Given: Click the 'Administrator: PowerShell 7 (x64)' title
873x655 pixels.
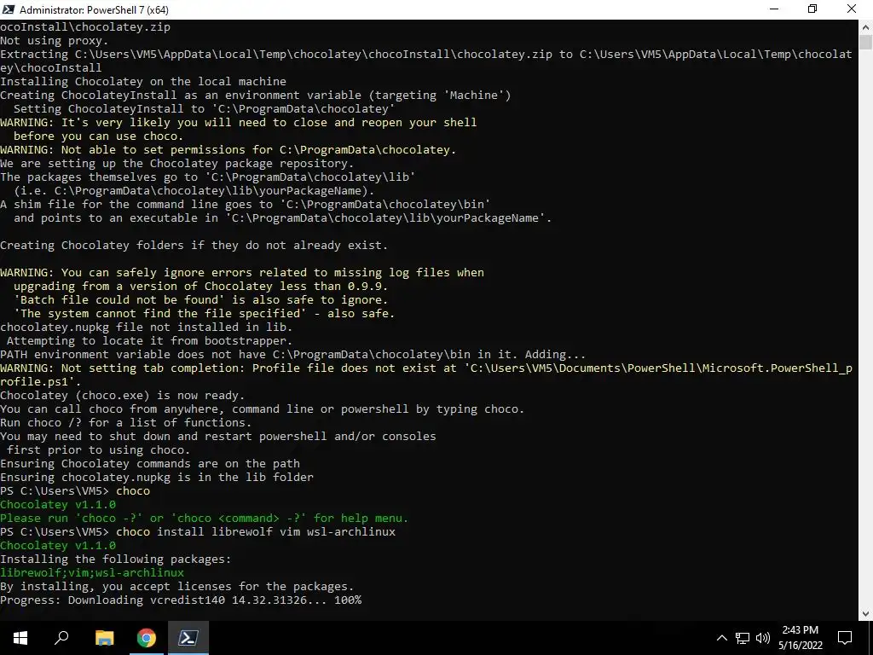Looking at the screenshot, I should tap(94, 9).
